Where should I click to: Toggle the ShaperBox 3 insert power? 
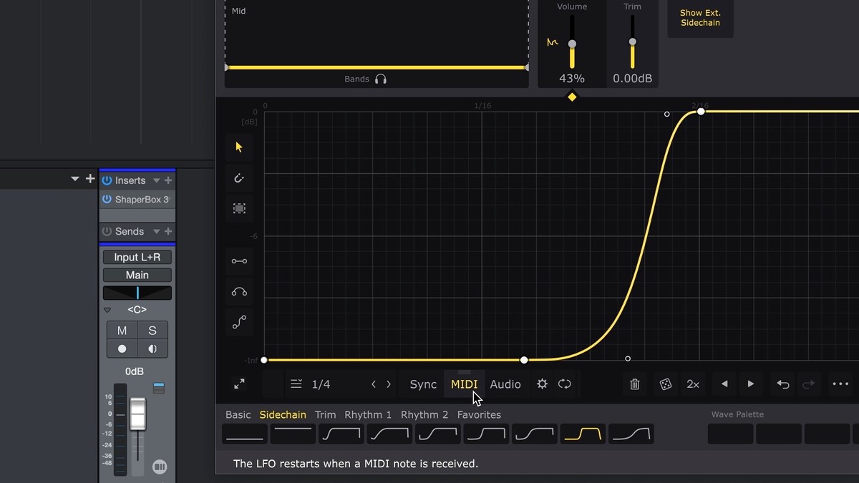point(107,200)
